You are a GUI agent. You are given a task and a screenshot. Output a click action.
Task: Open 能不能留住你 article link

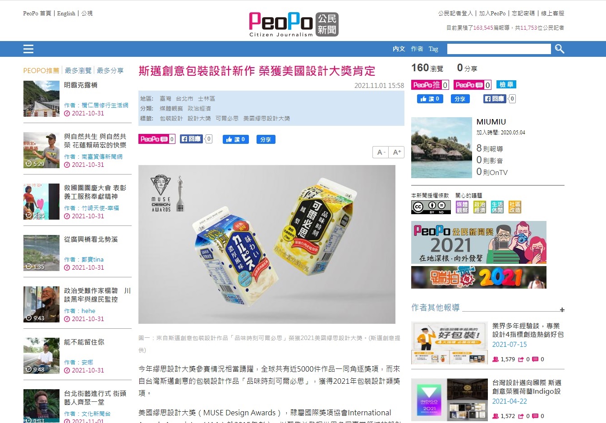pos(84,342)
